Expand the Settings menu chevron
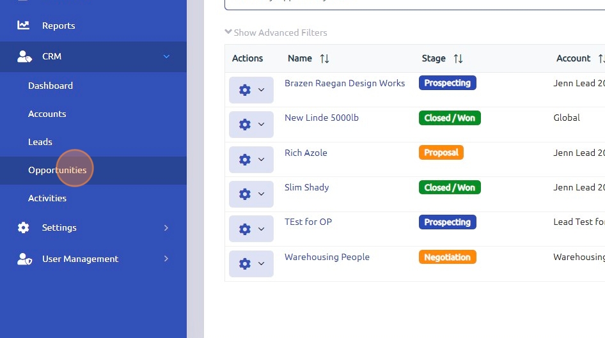 pos(166,227)
